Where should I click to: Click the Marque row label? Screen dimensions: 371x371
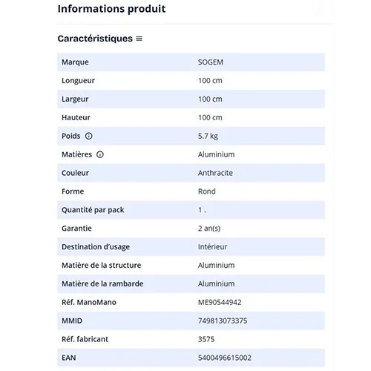click(x=75, y=62)
